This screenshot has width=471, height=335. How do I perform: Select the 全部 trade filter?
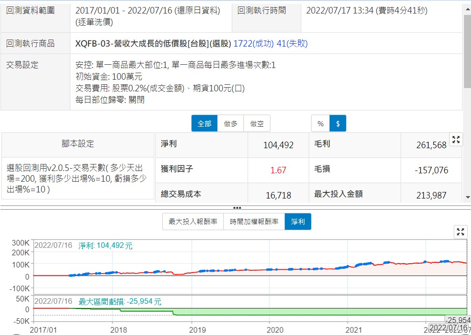(x=204, y=123)
